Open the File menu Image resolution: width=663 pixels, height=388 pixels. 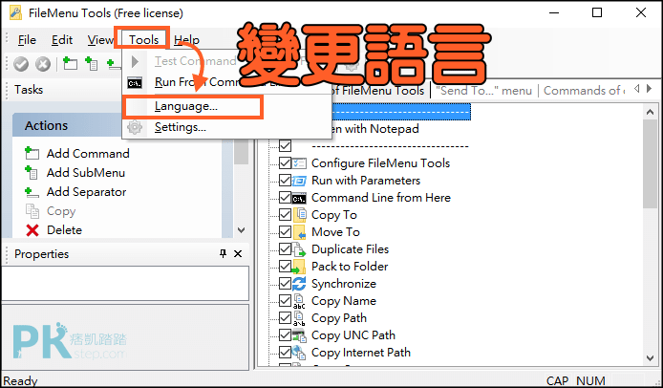point(27,40)
